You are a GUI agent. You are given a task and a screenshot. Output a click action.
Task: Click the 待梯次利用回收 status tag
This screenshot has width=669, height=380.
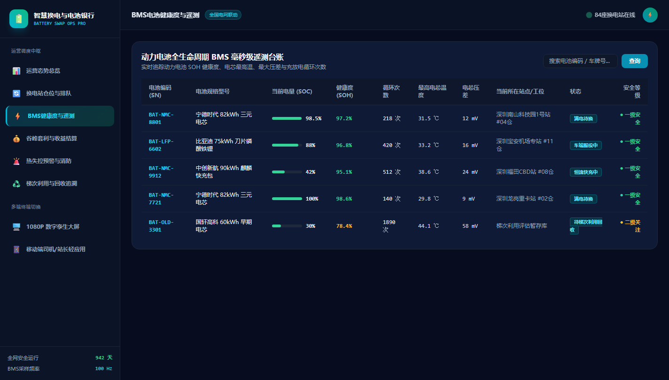coord(586,226)
